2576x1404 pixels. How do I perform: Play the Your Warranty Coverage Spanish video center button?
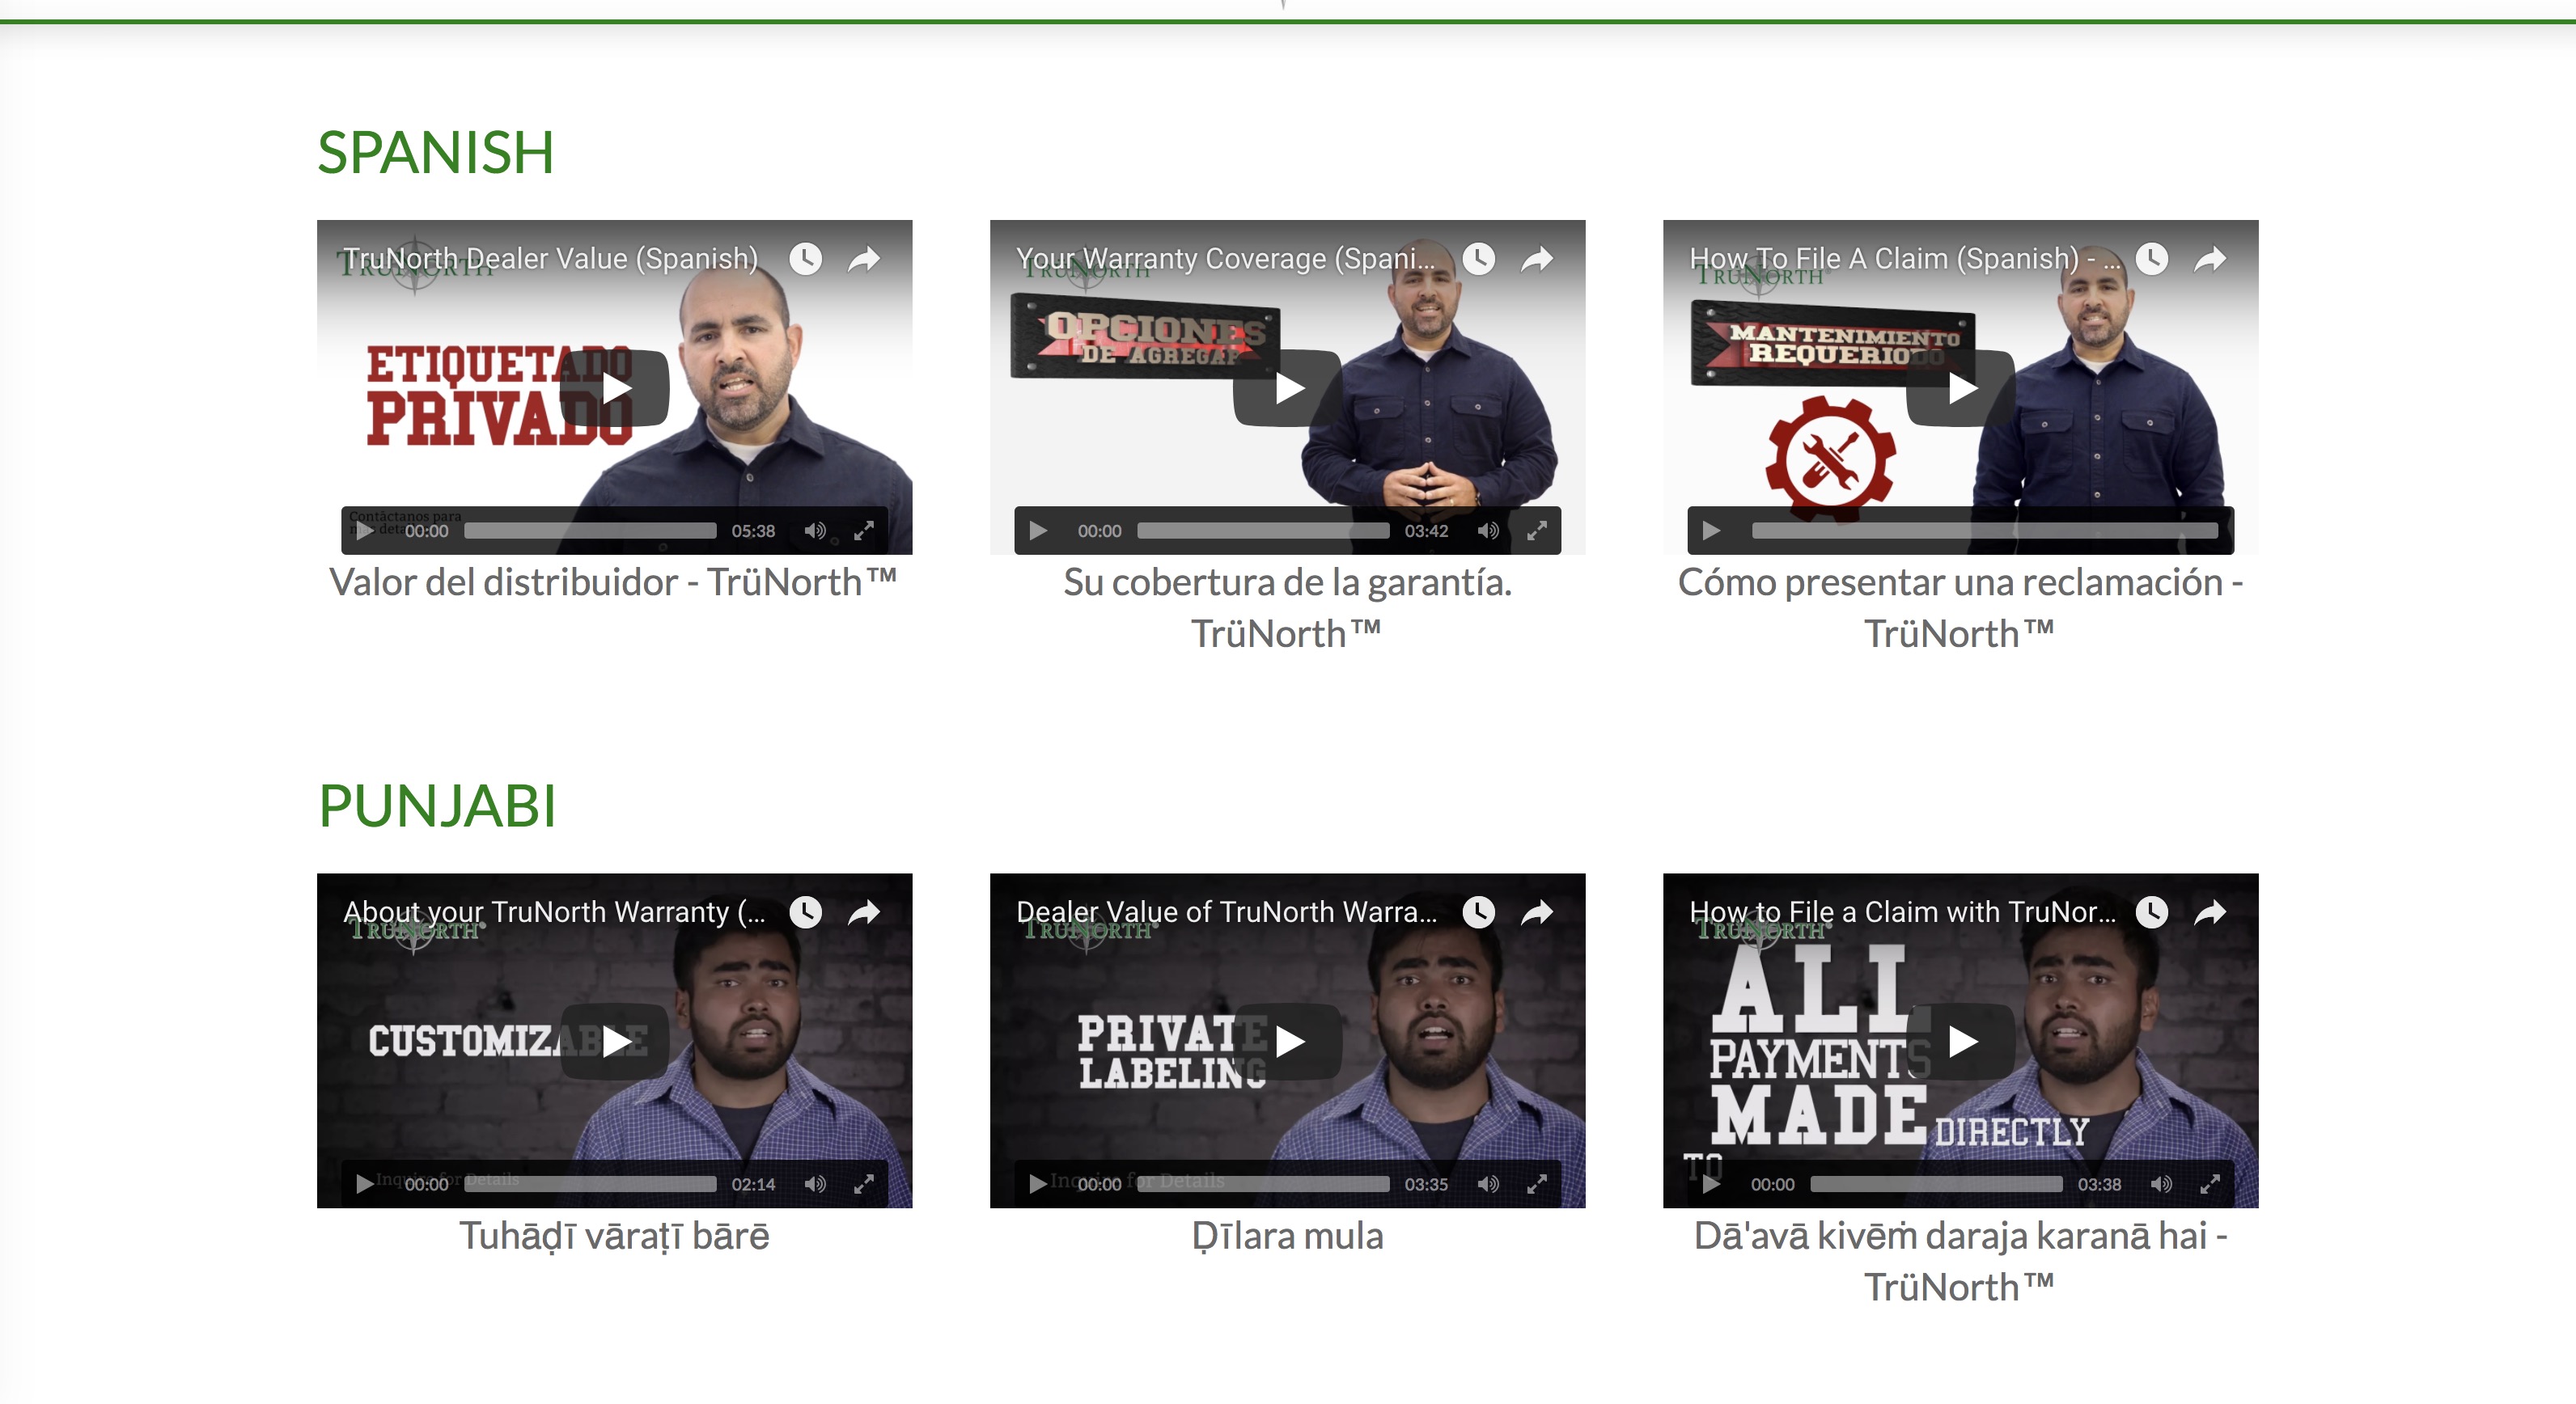coord(1288,387)
